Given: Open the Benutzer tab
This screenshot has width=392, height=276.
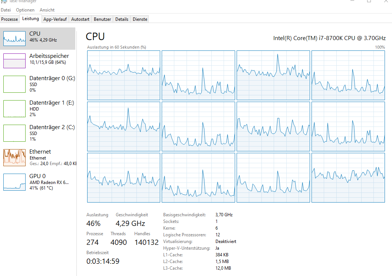Looking at the screenshot, I should pyautogui.click(x=102, y=19).
